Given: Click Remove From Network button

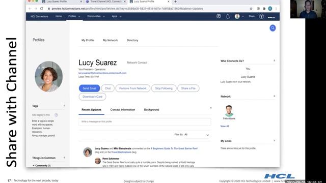Looking at the screenshot, I should pos(132,88).
